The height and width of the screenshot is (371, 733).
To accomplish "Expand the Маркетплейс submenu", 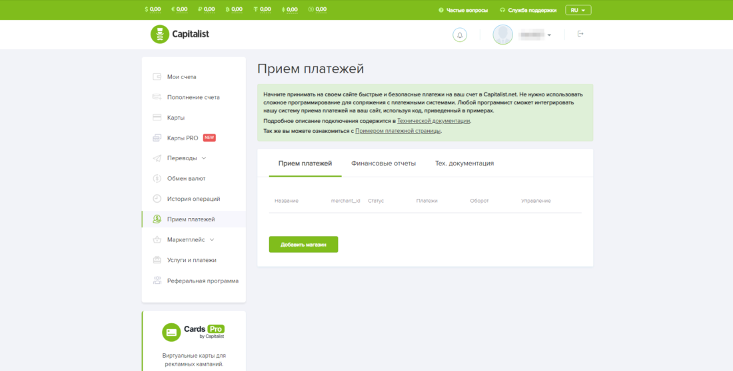I will 212,239.
